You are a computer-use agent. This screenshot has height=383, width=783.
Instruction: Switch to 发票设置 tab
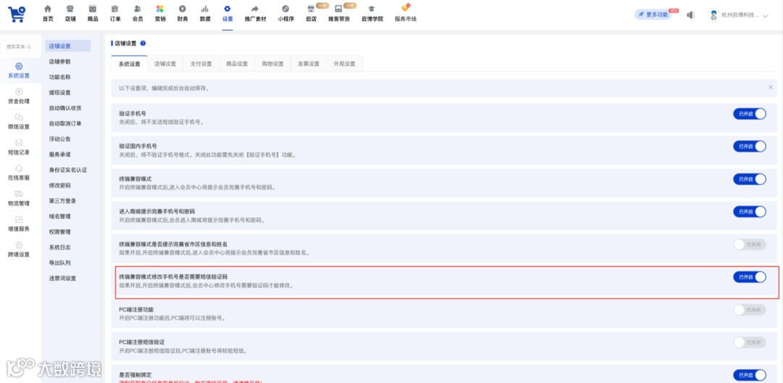click(x=309, y=64)
